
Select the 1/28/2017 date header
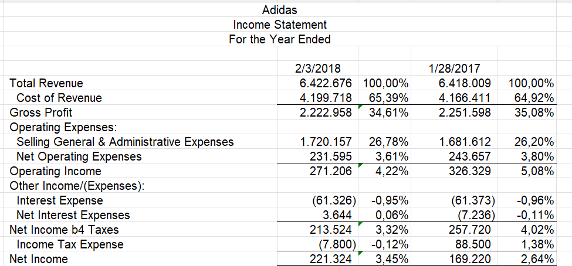(x=453, y=69)
